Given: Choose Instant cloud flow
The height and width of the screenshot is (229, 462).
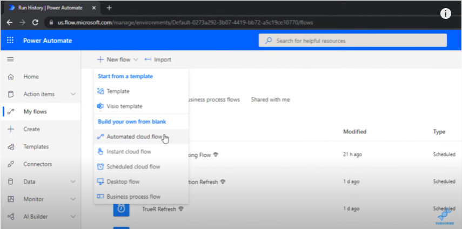Looking at the screenshot, I should coord(141,152).
